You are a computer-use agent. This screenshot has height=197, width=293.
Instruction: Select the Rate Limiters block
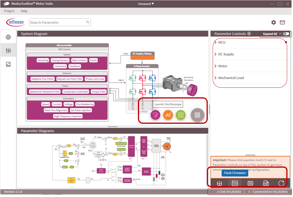click(x=79, y=60)
